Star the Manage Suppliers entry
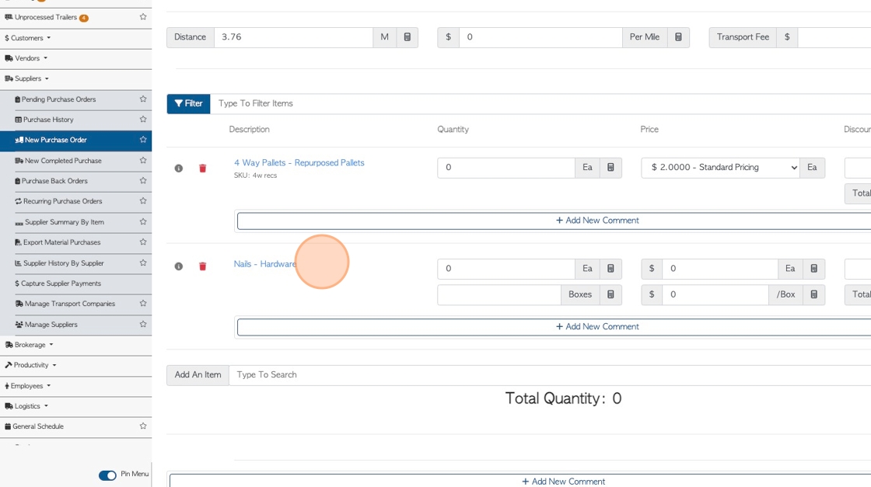 [143, 324]
